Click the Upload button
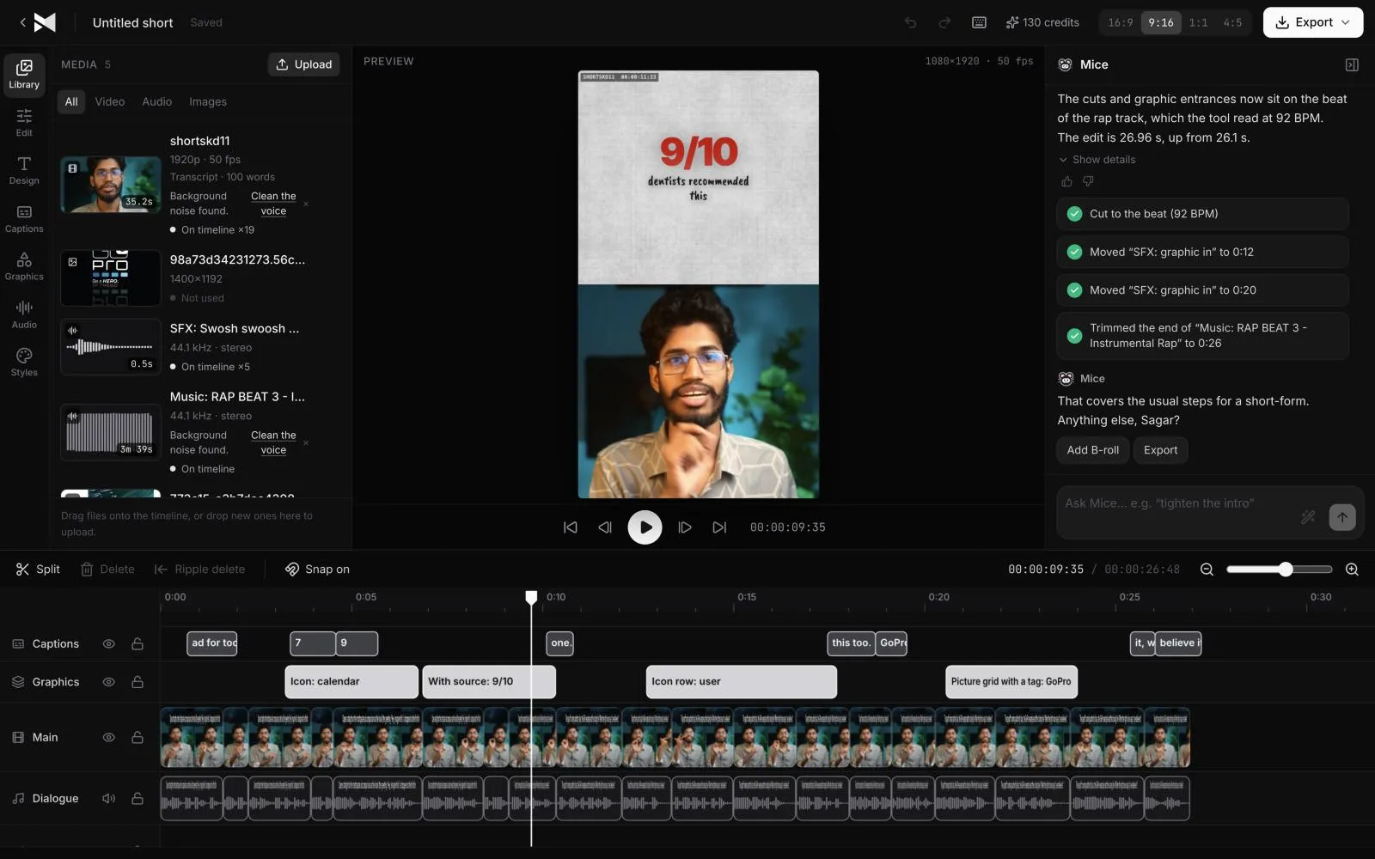1375x859 pixels. [x=304, y=64]
